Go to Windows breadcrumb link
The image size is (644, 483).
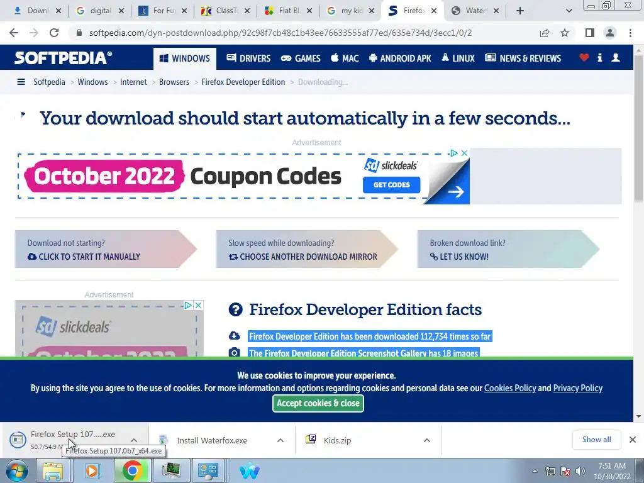[92, 82]
